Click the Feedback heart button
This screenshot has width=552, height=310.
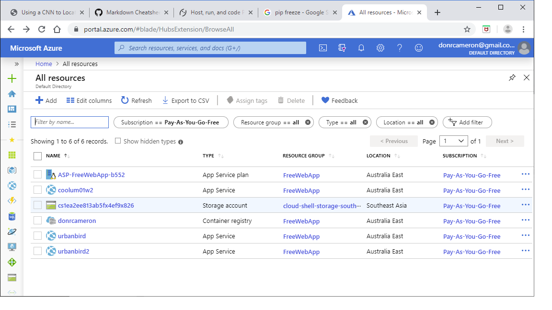pos(339,100)
